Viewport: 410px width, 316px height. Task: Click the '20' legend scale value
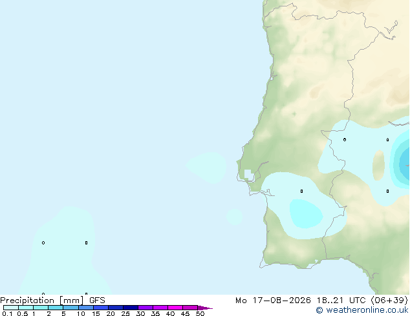(x=111, y=313)
